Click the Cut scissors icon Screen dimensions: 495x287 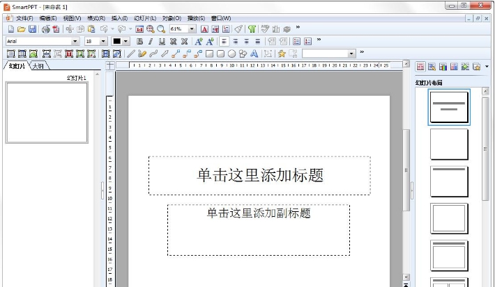pos(70,29)
